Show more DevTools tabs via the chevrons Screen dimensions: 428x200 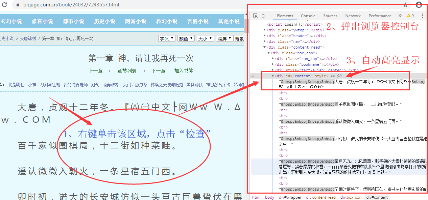pyautogui.click(x=400, y=16)
